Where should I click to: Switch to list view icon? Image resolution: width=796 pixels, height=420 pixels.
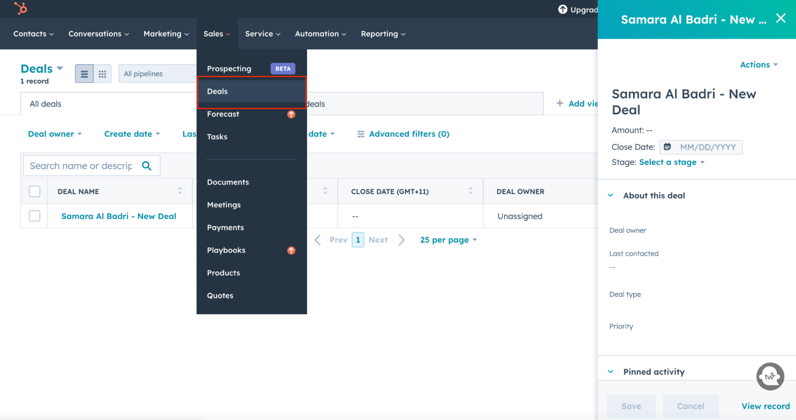(x=84, y=74)
